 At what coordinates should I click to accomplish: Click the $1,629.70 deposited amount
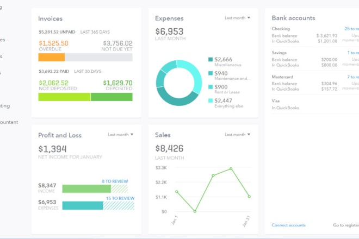(117, 83)
